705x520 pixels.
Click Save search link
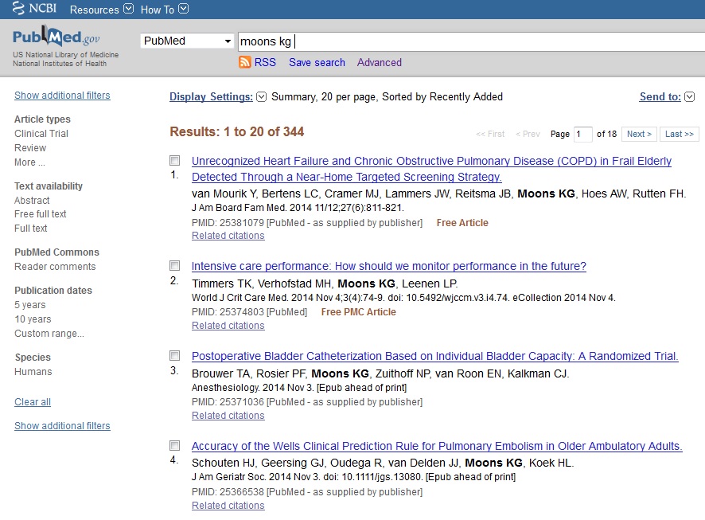coord(317,63)
